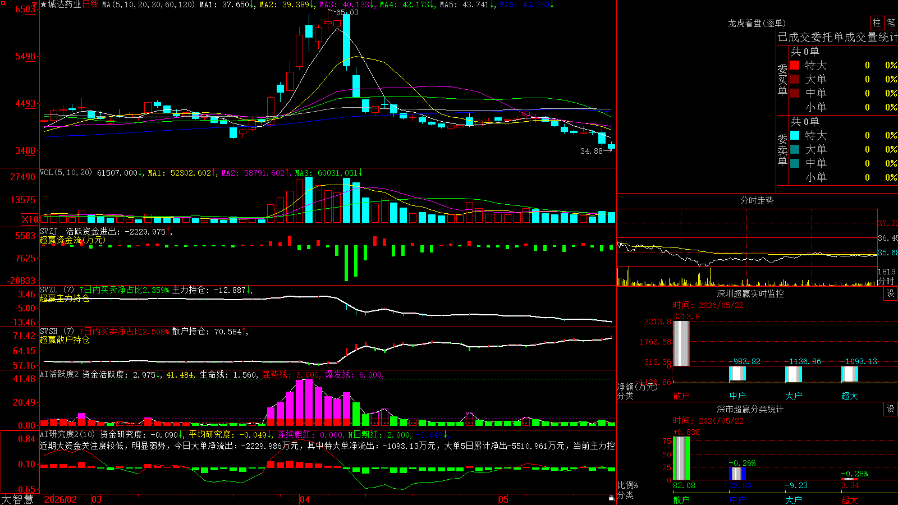Viewport: 898px width, 505px height.
Task: Click the VOL(5,10,20) indicator label
Action: click(66, 173)
